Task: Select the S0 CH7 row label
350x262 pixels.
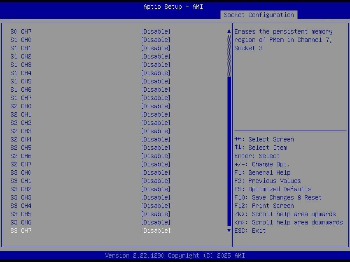Action: pyautogui.click(x=21, y=31)
